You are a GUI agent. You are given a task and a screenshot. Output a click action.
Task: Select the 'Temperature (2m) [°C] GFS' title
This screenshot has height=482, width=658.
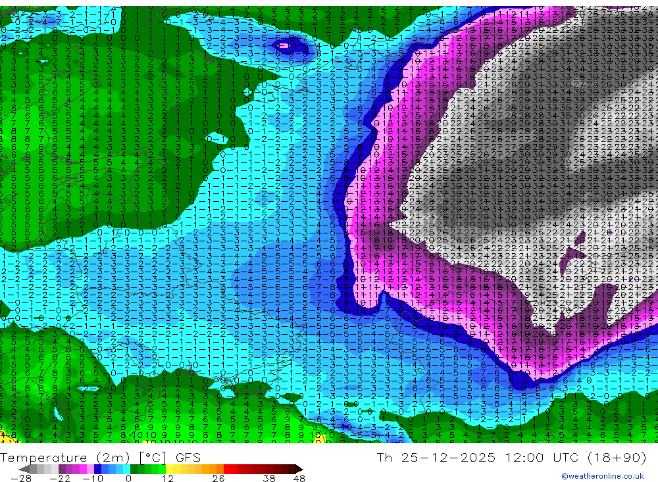click(100, 457)
